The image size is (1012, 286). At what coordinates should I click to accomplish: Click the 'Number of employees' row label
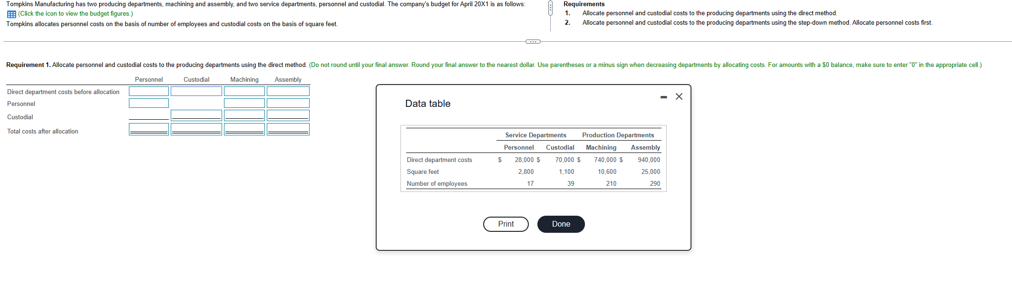tap(437, 184)
